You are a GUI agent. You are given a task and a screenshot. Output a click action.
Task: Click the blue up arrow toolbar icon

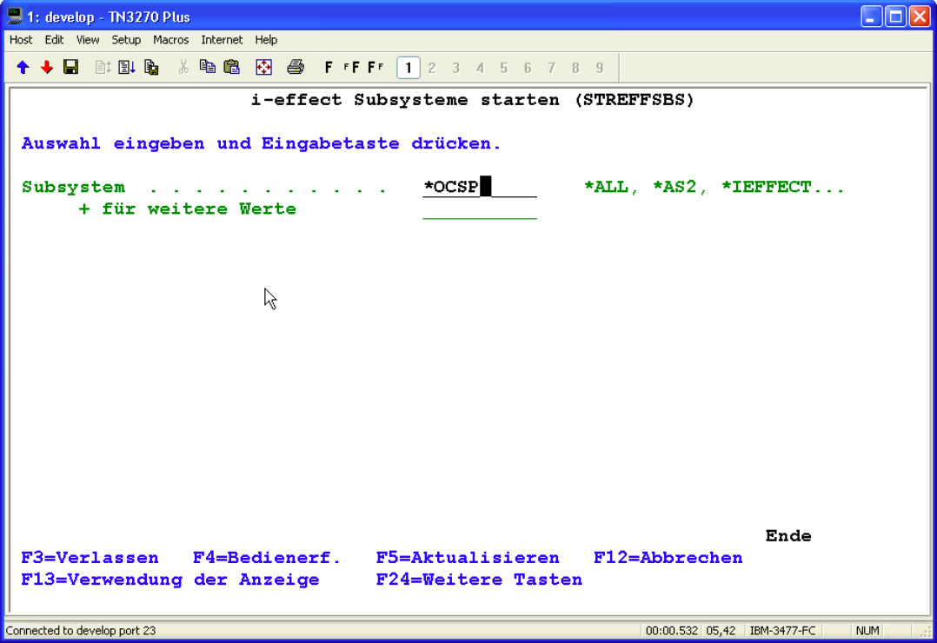pos(23,68)
